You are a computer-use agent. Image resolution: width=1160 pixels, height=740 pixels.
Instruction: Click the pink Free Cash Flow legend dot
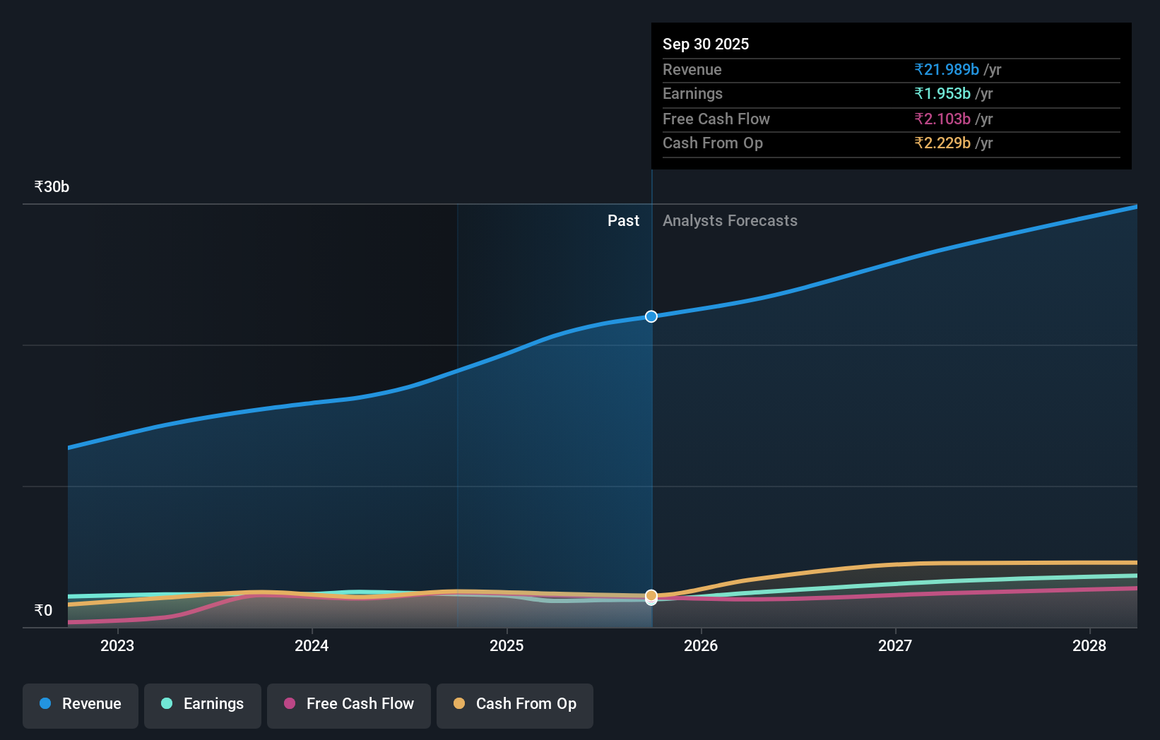290,704
